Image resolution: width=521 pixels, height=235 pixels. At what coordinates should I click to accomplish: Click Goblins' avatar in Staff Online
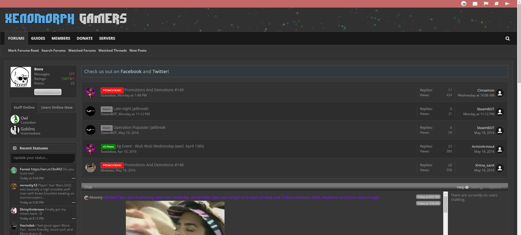(15, 130)
